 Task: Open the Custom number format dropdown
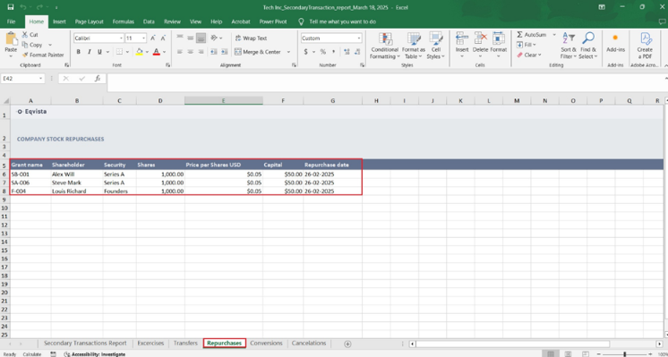point(359,38)
